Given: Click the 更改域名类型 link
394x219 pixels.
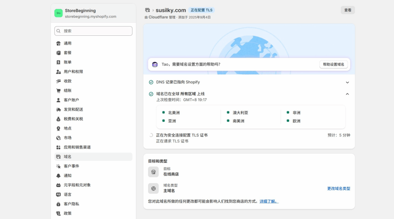Looking at the screenshot, I should click(339, 189).
